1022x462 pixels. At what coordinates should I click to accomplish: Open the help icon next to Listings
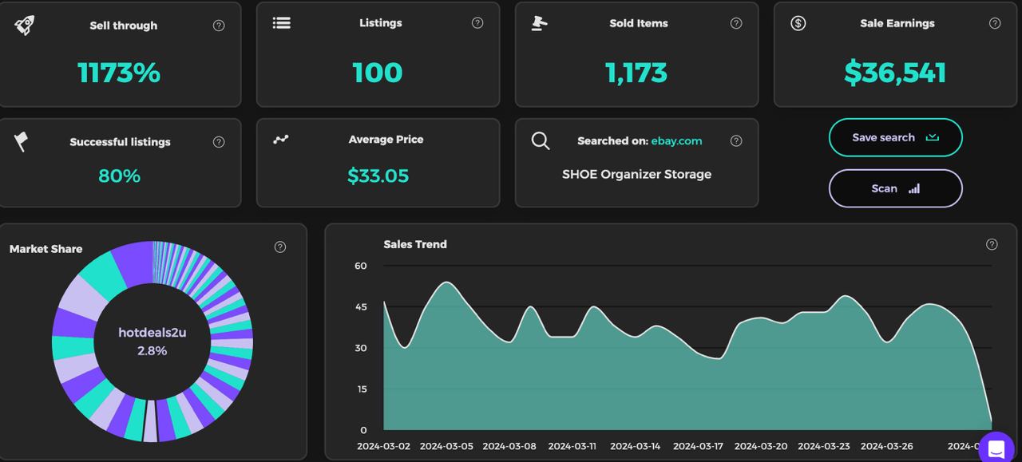point(477,23)
